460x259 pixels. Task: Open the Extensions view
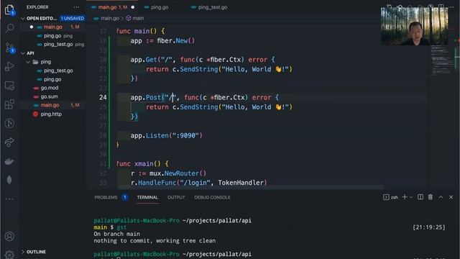(9, 104)
